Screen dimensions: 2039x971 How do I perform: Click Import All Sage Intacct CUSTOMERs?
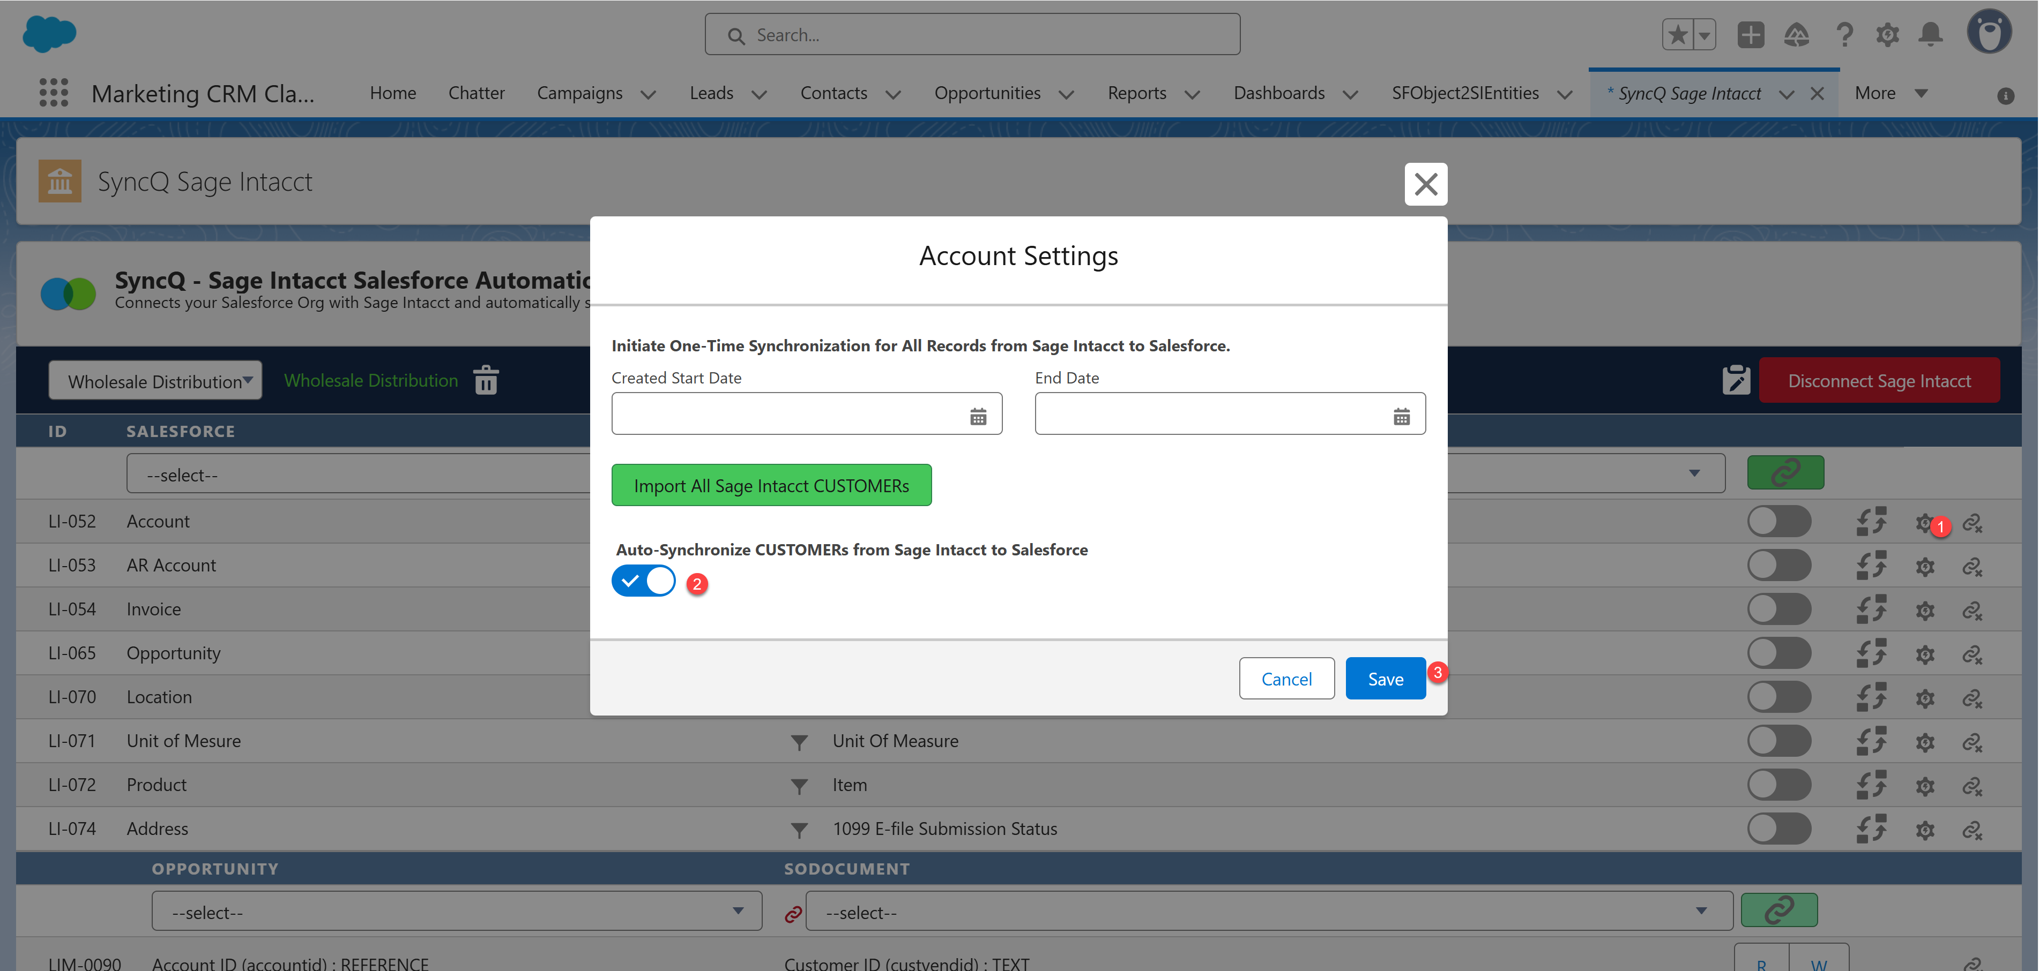pyautogui.click(x=771, y=485)
